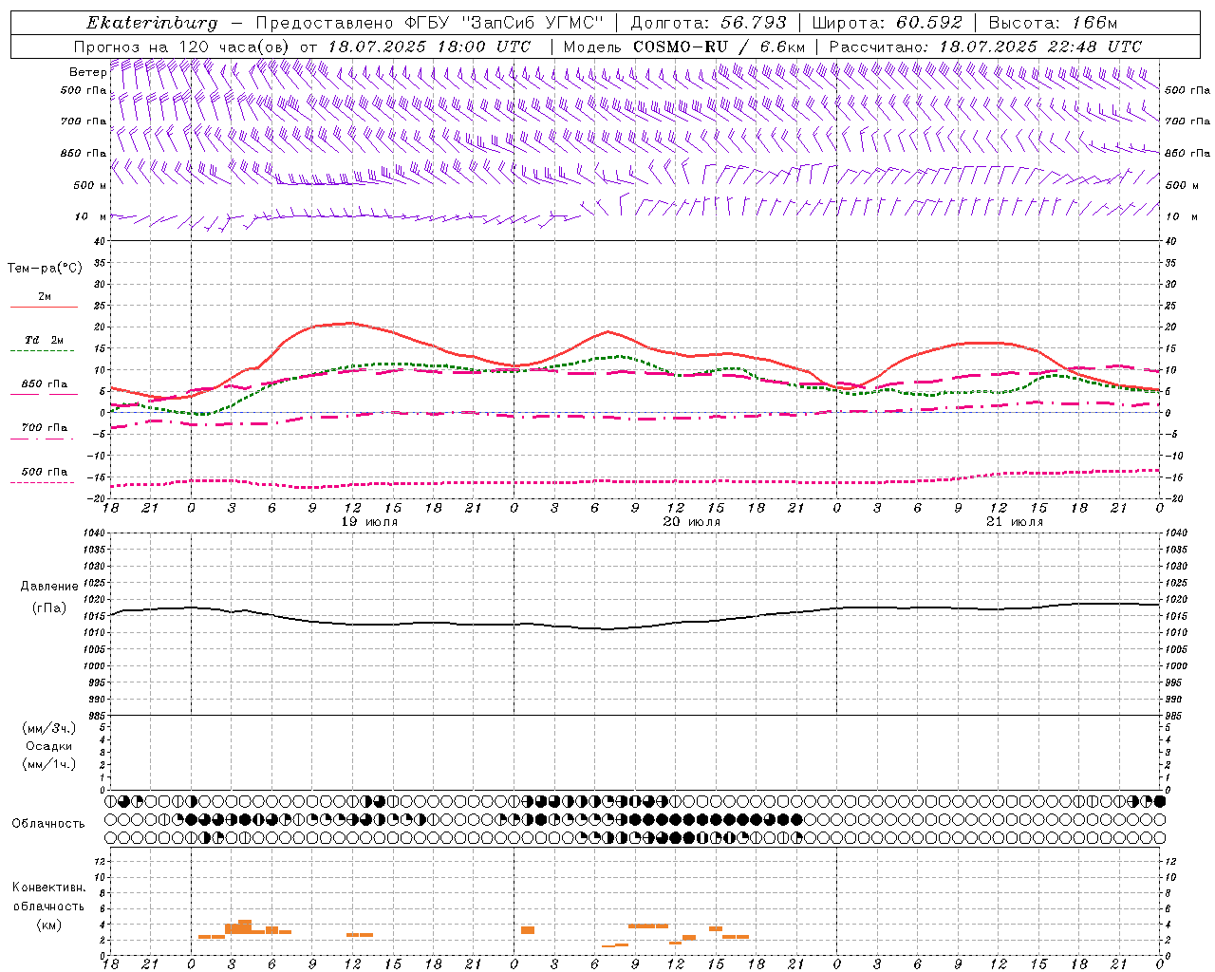Click the Модель COSMO-RU / 6.6км label
This screenshot has width=1215, height=972.
click(684, 47)
